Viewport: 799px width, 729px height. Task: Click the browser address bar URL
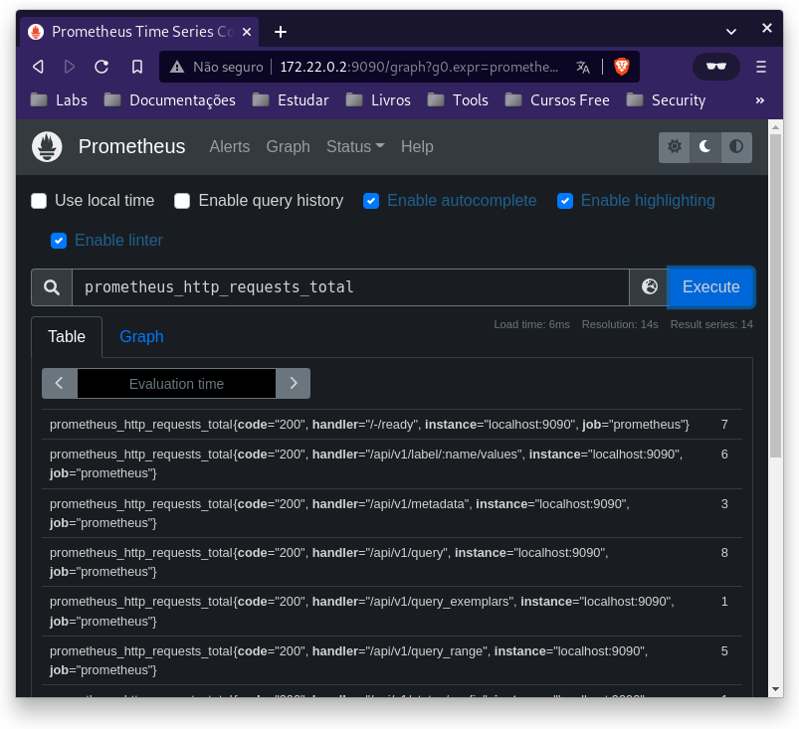coord(419,67)
